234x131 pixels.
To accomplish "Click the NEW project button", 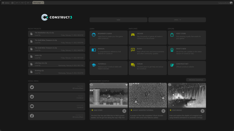I will coord(118,20).
